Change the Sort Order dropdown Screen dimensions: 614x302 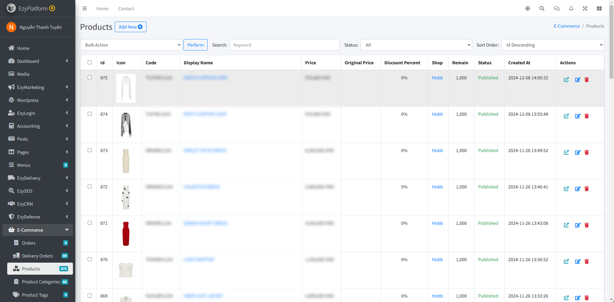click(553, 45)
